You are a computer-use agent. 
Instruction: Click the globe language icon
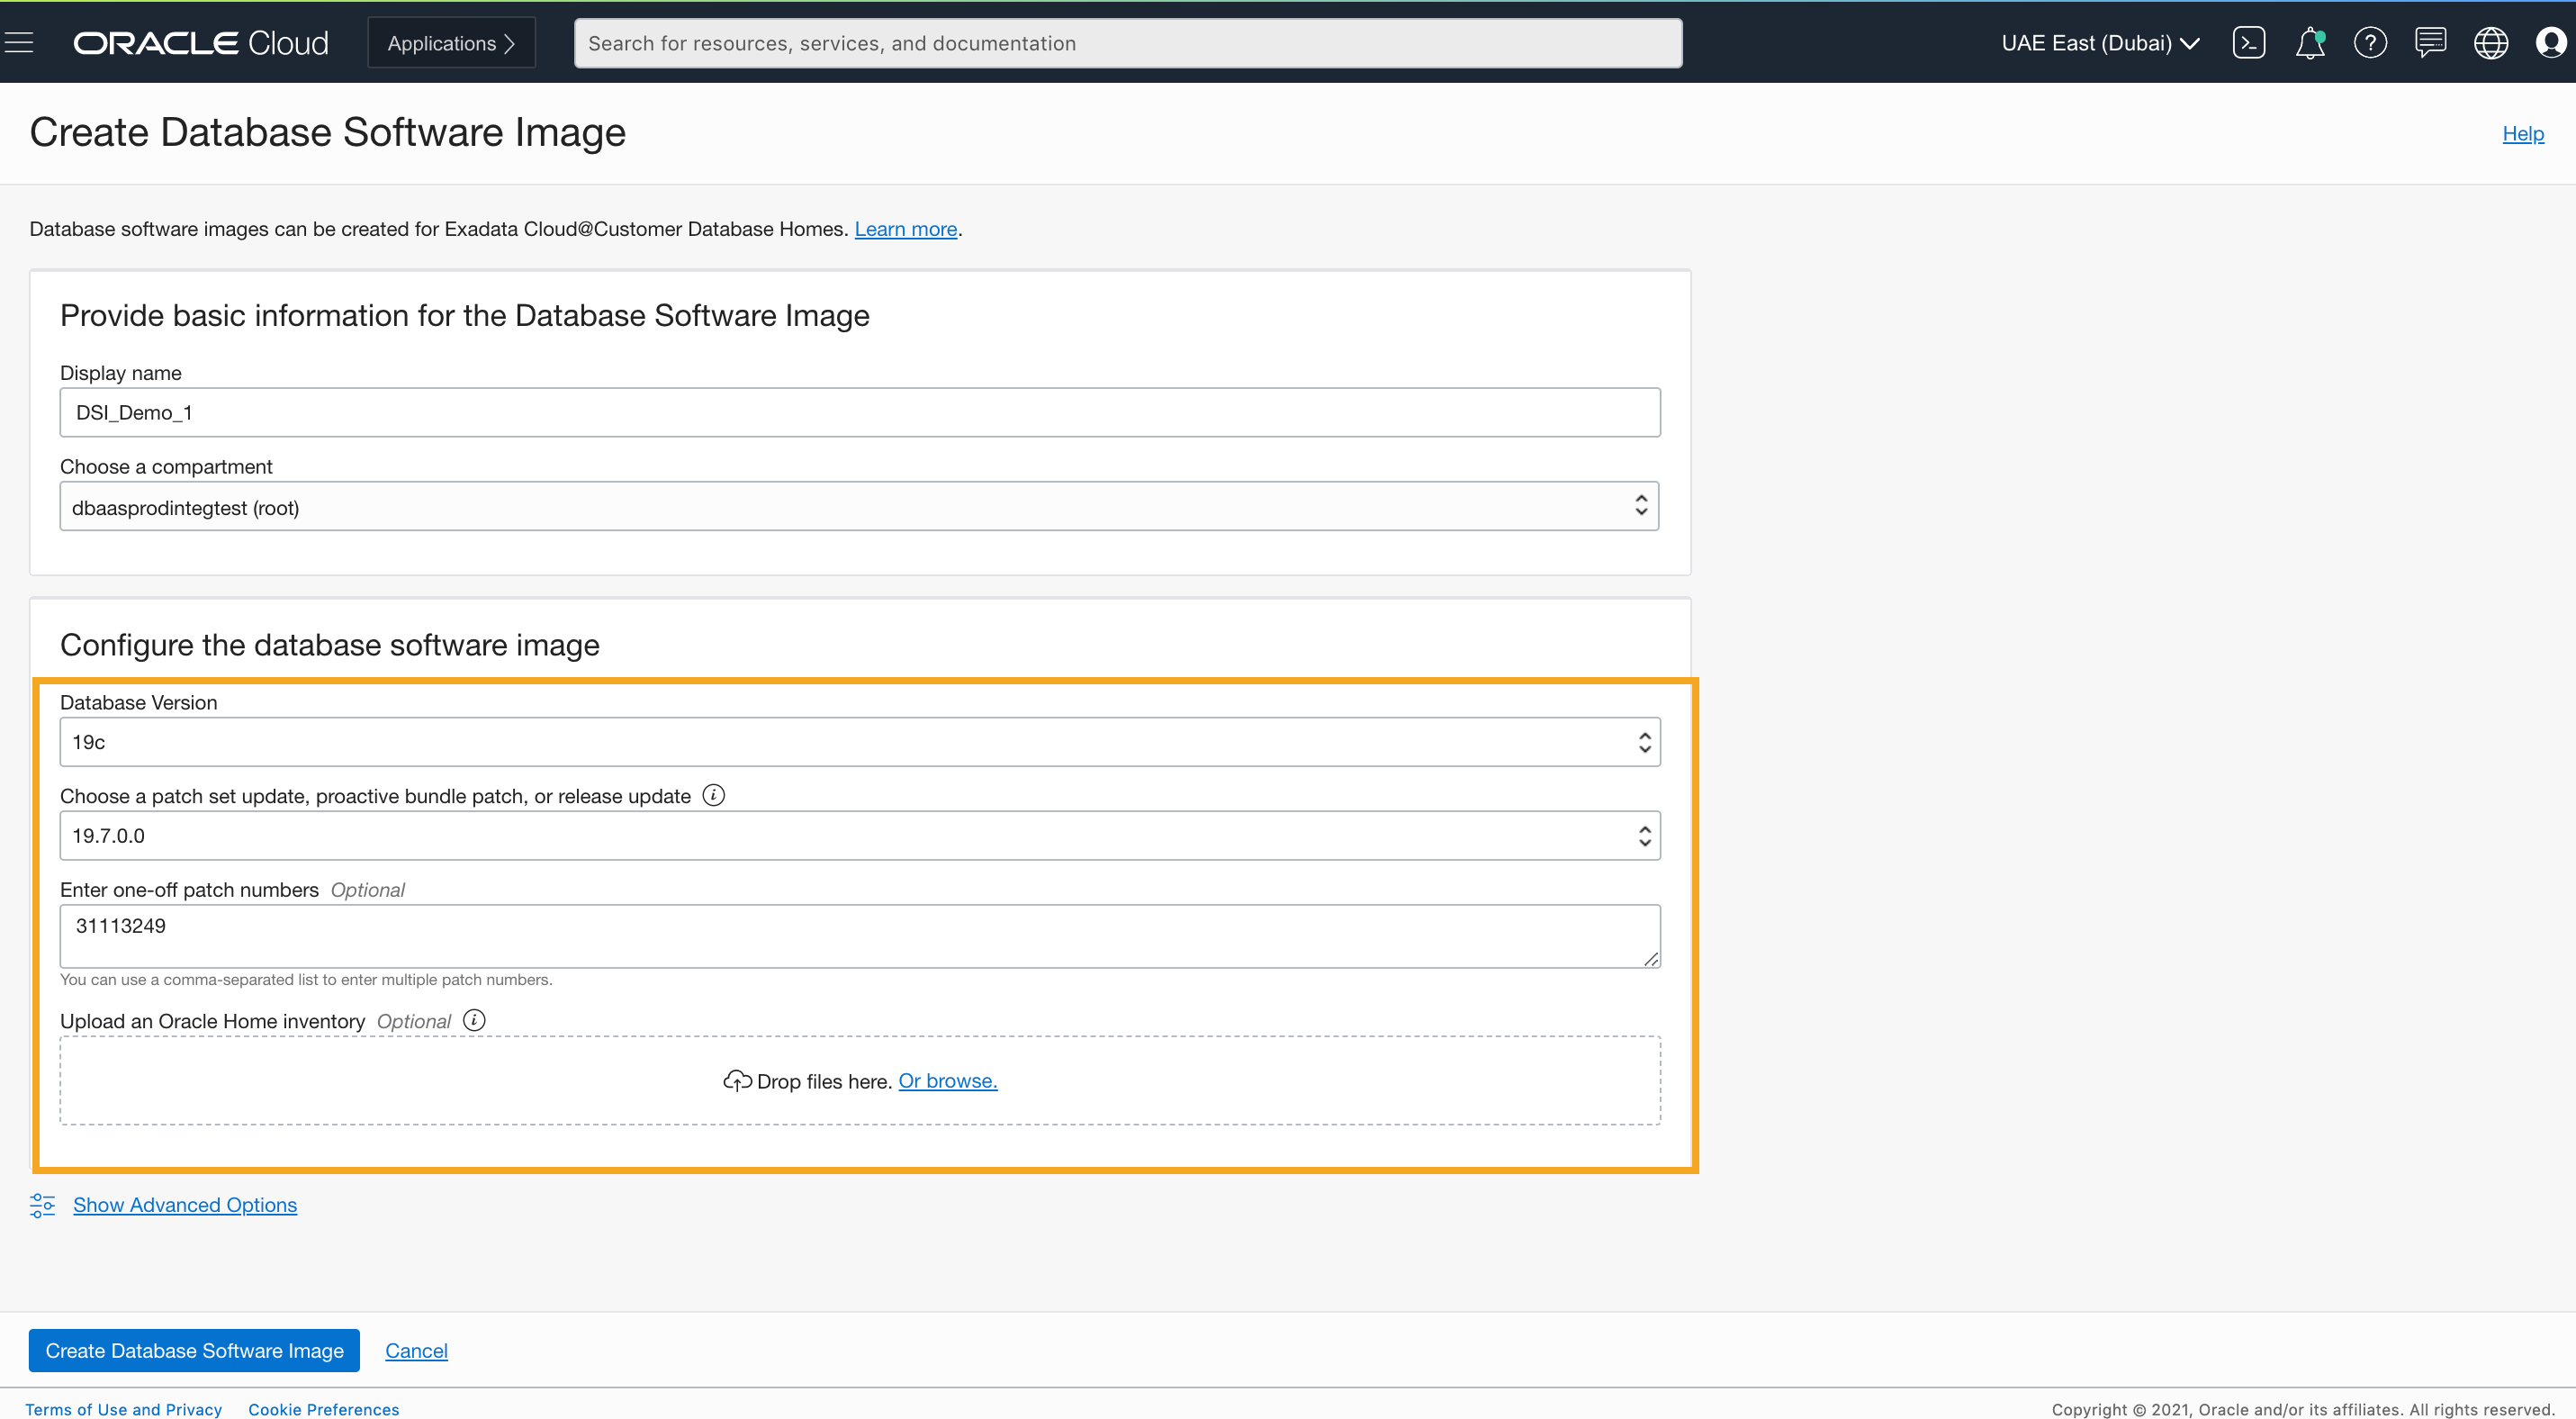pyautogui.click(x=2490, y=43)
